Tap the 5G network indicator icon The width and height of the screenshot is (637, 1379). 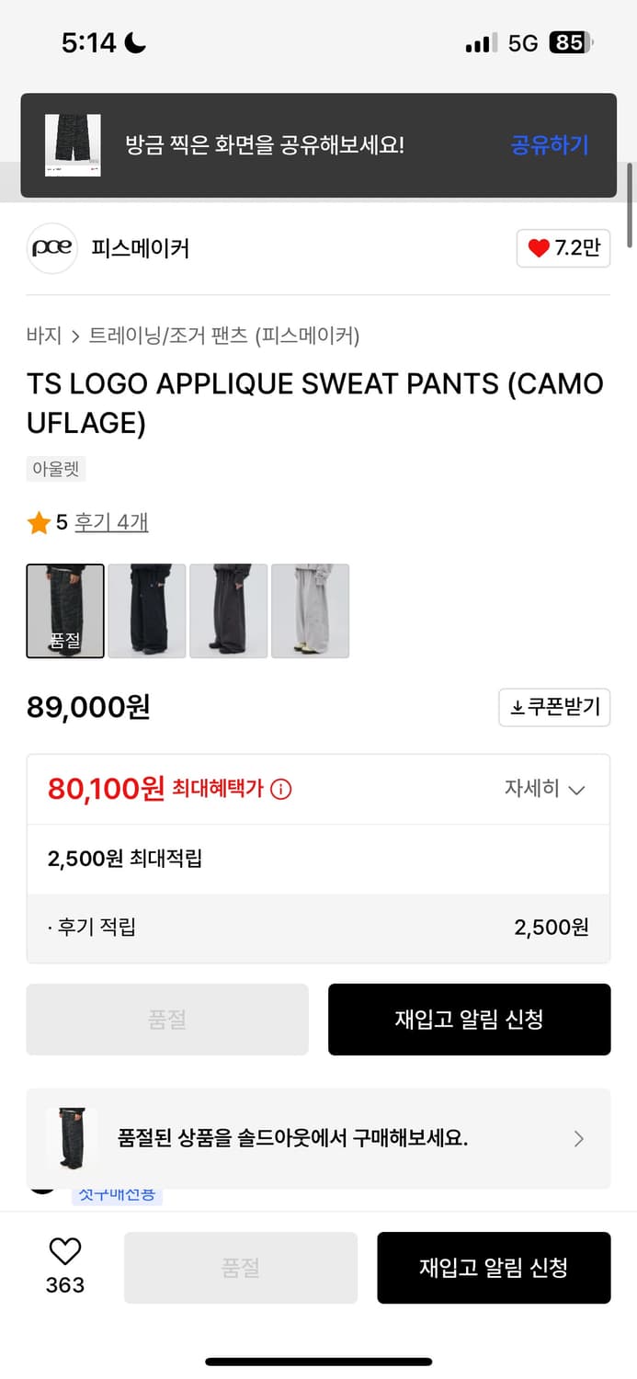click(523, 40)
